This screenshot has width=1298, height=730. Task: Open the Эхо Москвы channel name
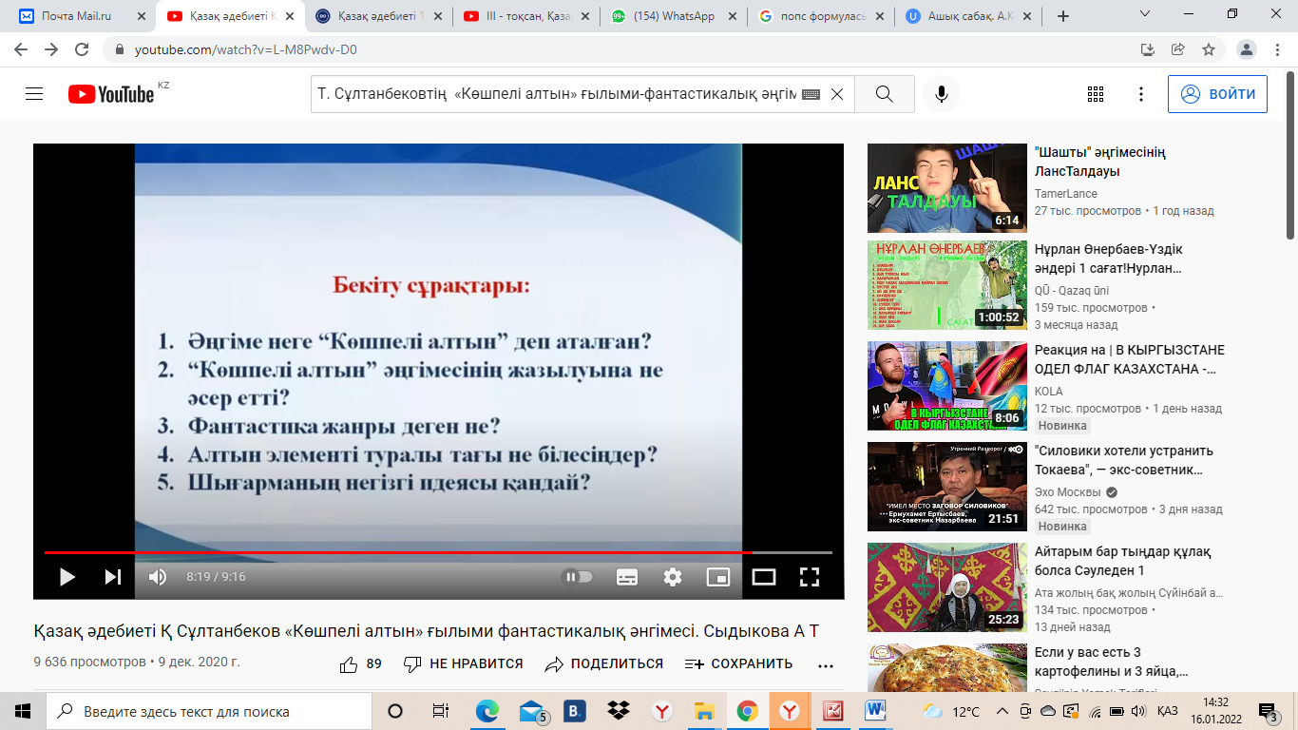pos(1068,492)
